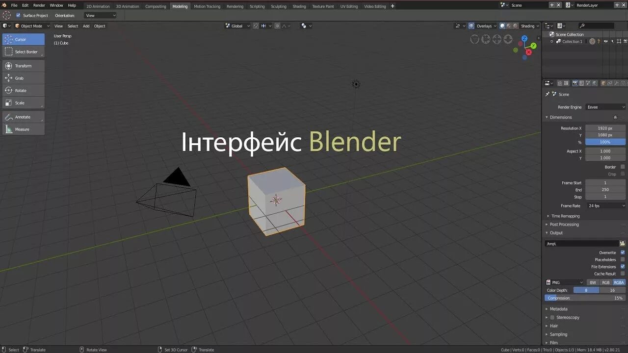
Task: Set Color Depth to 8
Action: coord(586,290)
